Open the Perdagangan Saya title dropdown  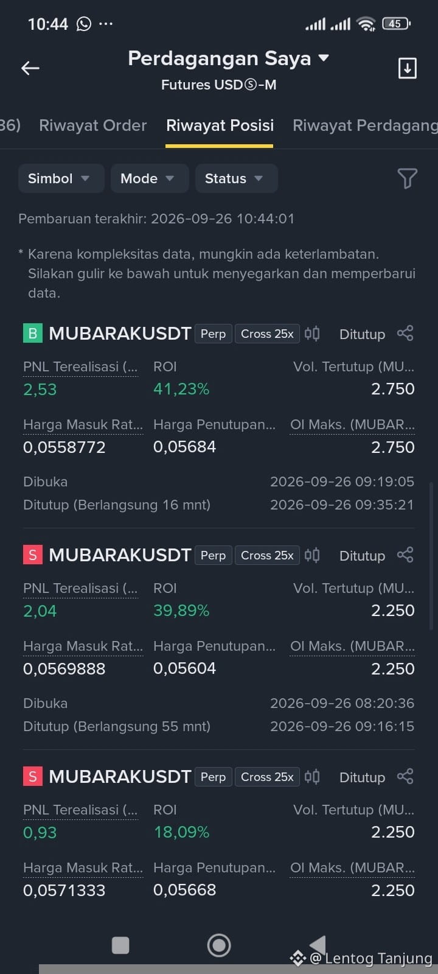point(228,58)
